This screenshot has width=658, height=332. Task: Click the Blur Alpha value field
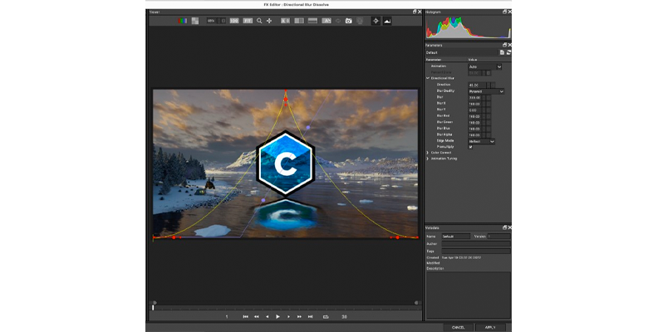[x=475, y=135]
